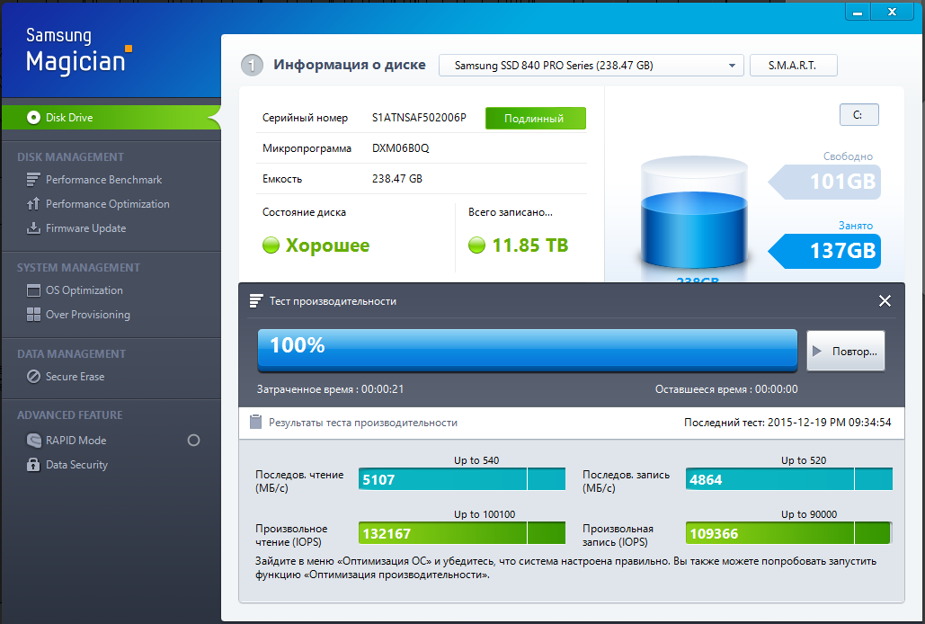This screenshot has height=624, width=925.
Task: Open Firmware Update page
Action: pos(86,228)
